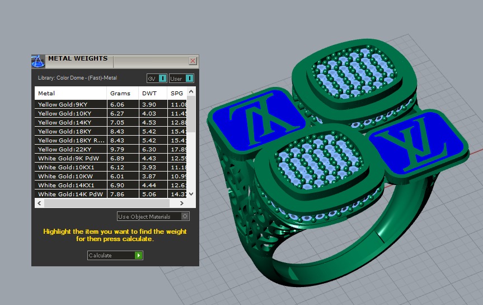The image size is (483, 305).
Task: Select the Yellow Gold:9KY row
Action: pyautogui.click(x=111, y=104)
